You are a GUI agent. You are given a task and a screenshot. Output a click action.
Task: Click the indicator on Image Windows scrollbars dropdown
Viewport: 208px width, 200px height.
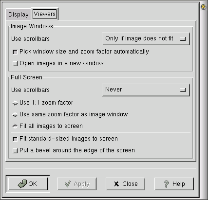(x=183, y=39)
